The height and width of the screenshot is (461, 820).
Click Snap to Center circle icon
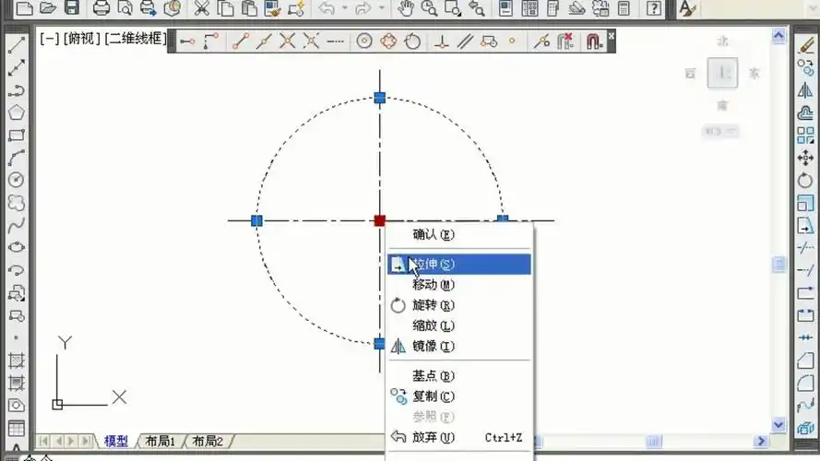point(364,41)
